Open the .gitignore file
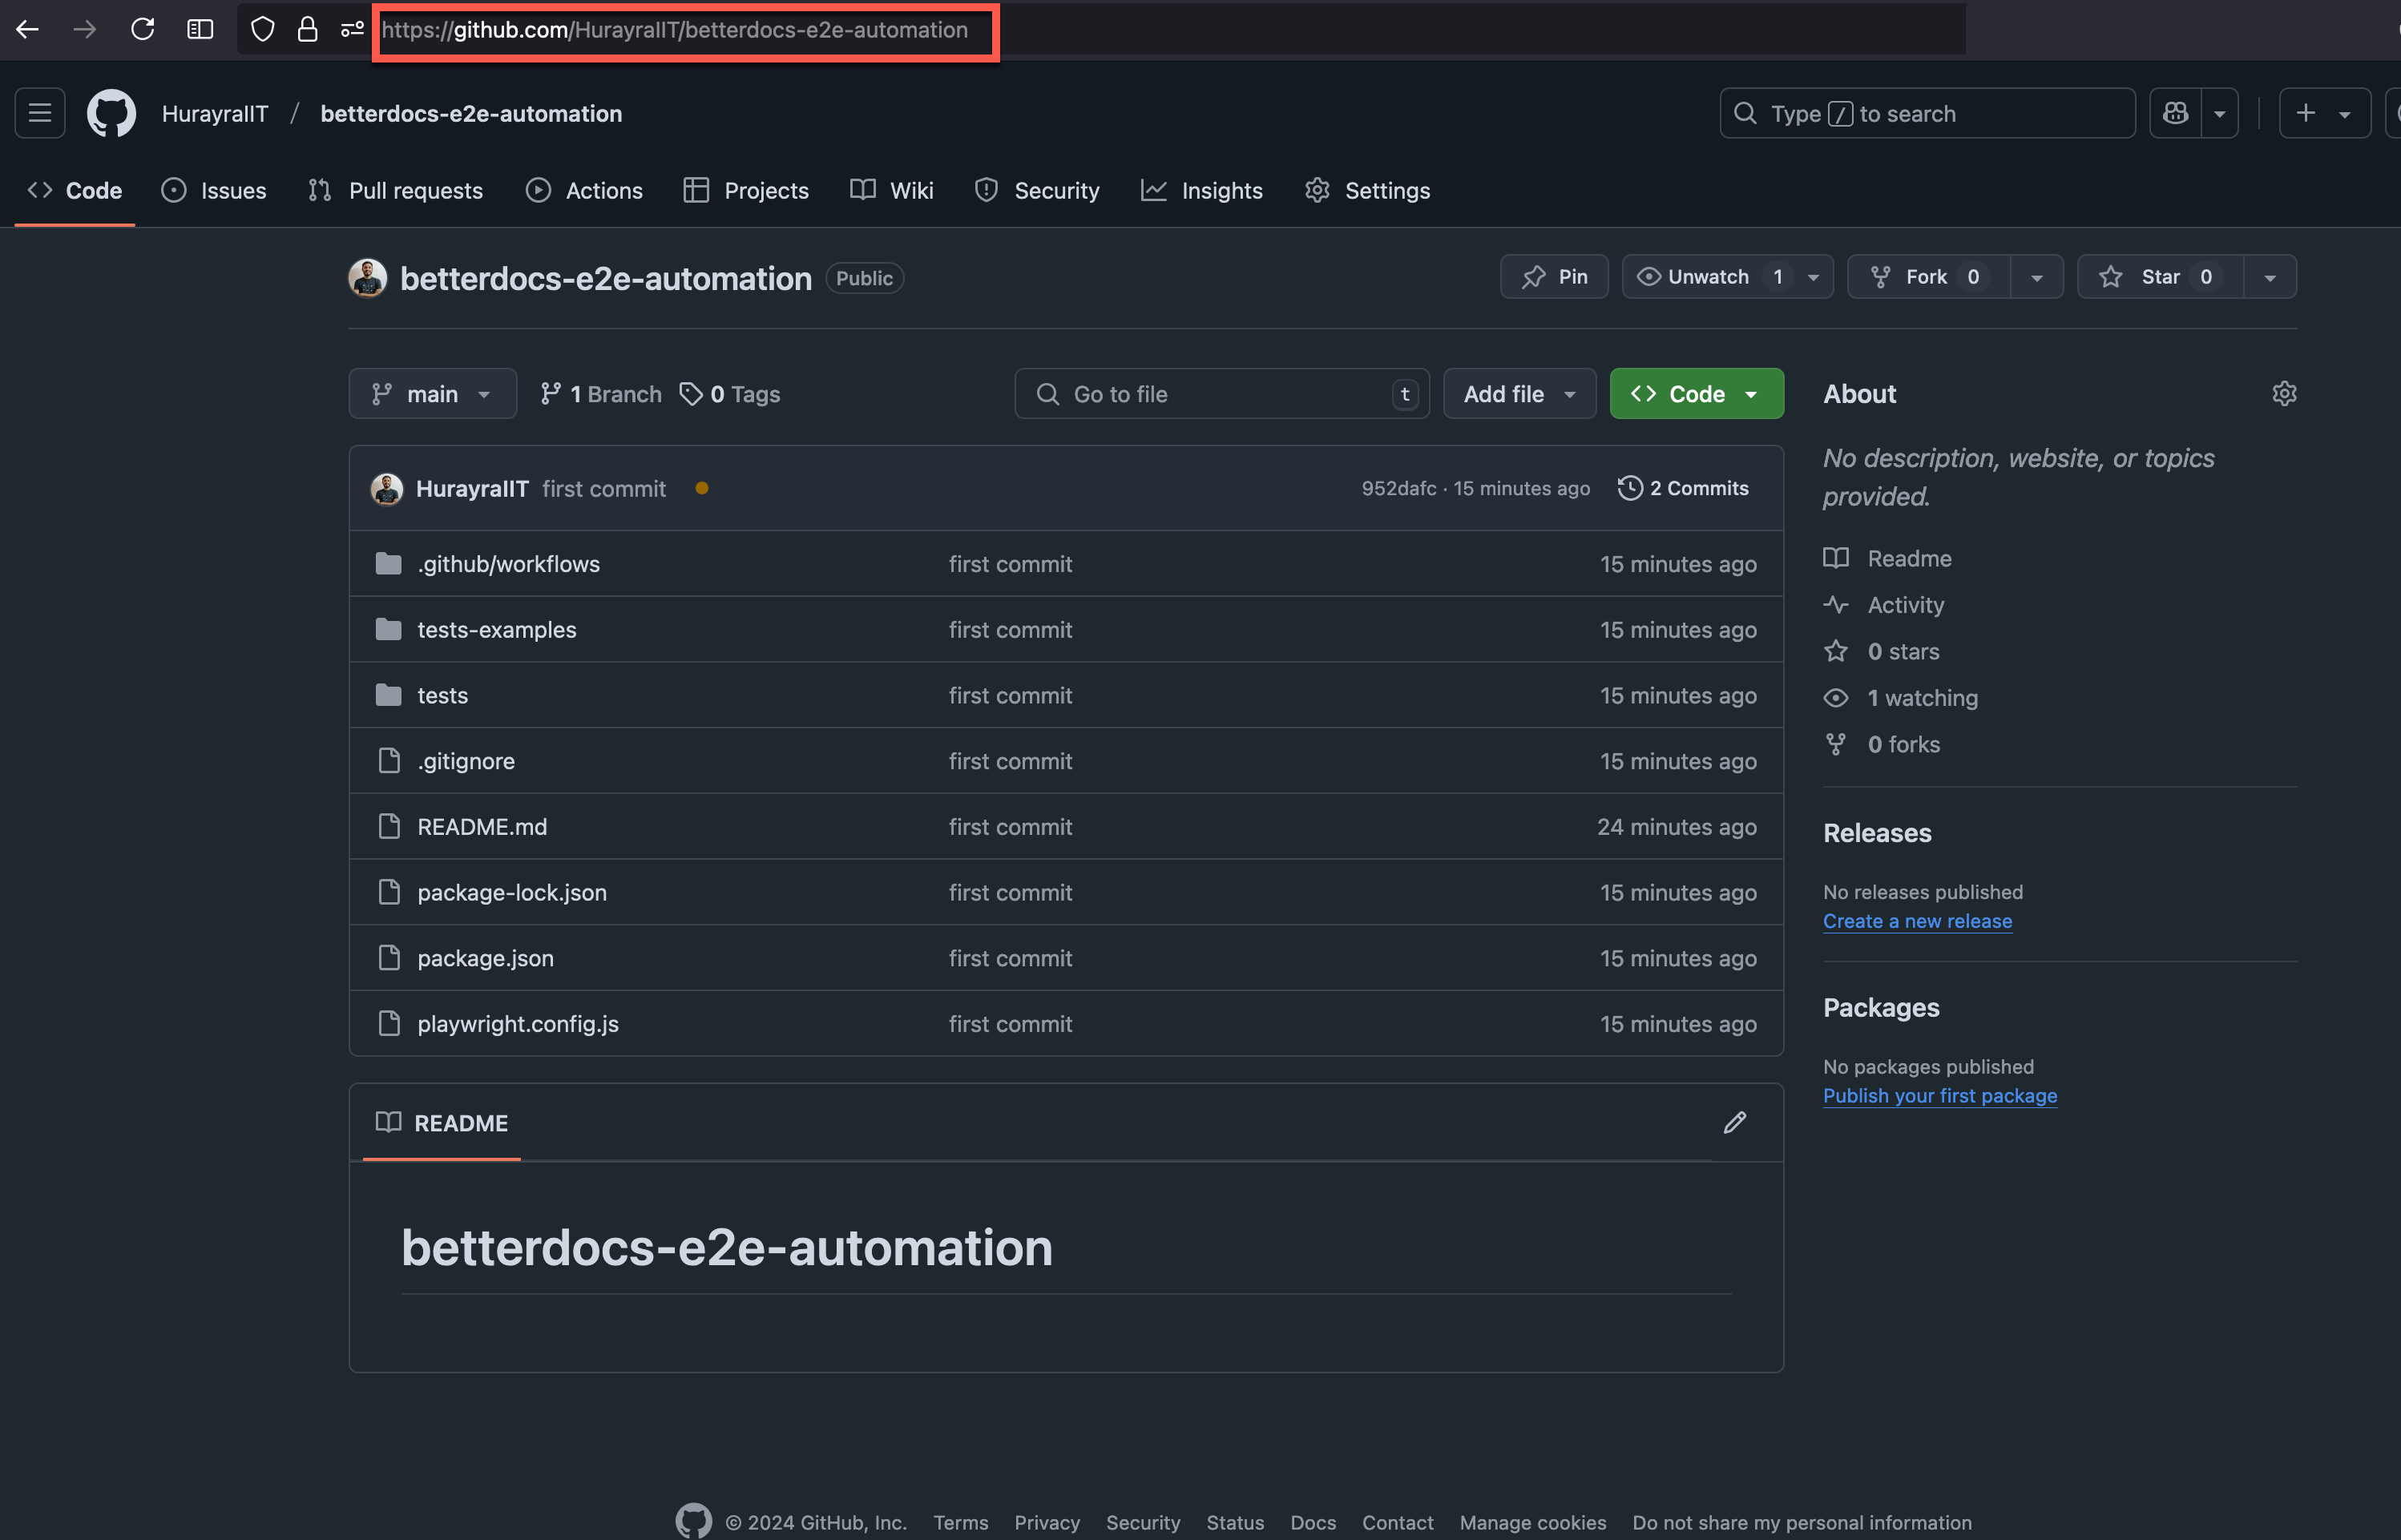Image resolution: width=2401 pixels, height=1540 pixels. pyautogui.click(x=465, y=761)
